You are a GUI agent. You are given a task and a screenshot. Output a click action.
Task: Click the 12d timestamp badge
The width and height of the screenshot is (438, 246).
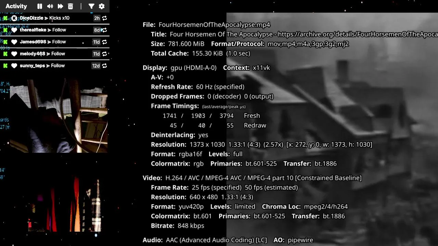pyautogui.click(x=96, y=66)
